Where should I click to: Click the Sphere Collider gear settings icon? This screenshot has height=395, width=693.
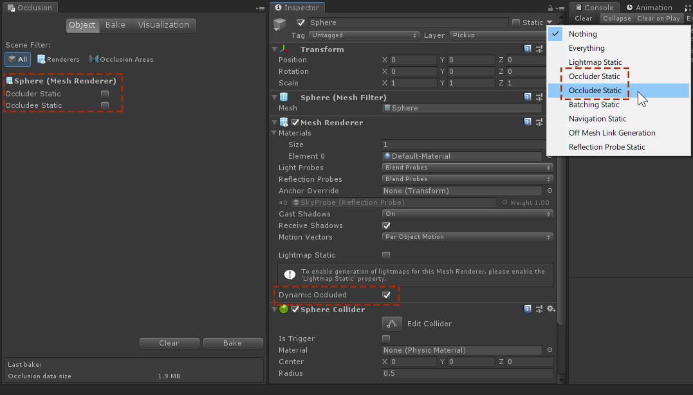(550, 310)
